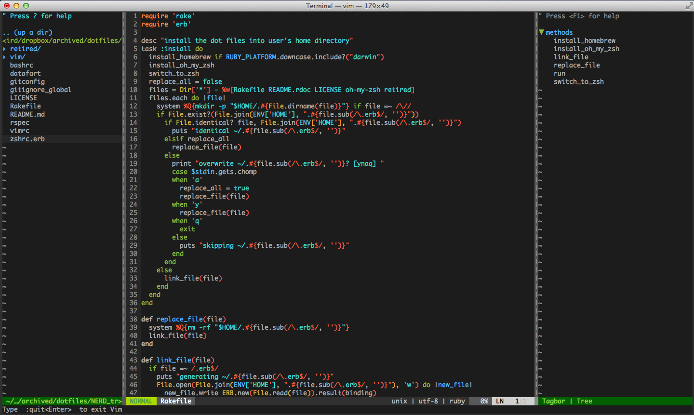Open datafart file in NERDTree

[x=26, y=73]
